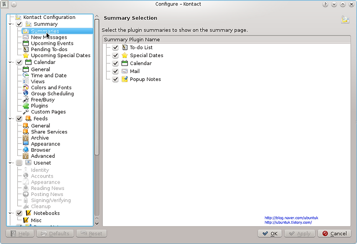Click the 'Mail' plugin row text
The height and width of the screenshot is (244, 357).
tap(135, 71)
